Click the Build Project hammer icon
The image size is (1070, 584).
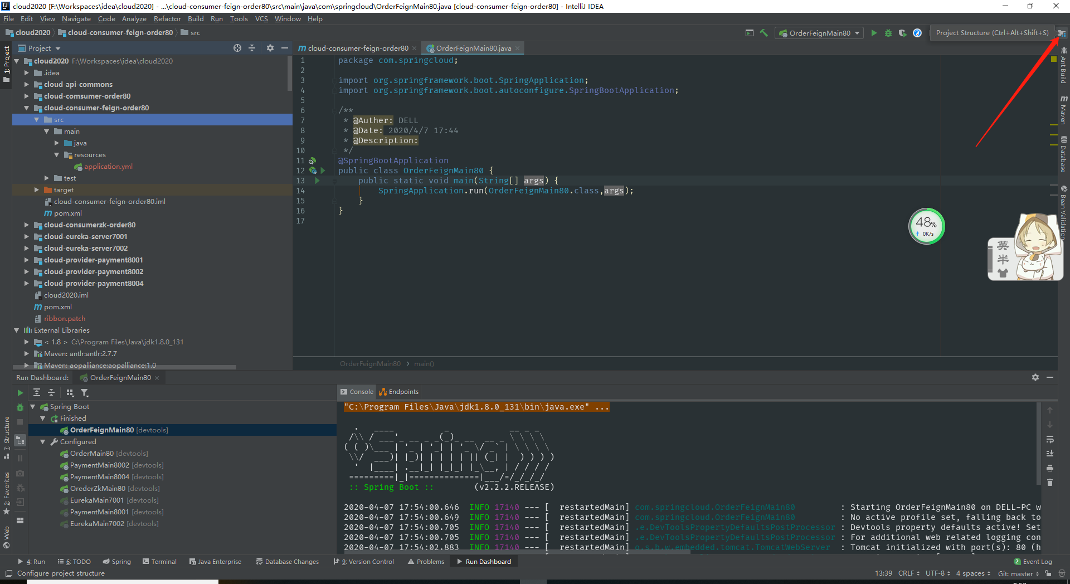[763, 33]
